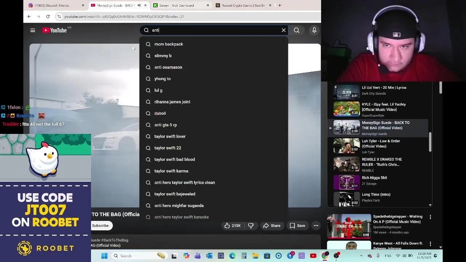Click the playlist panel scrollbar thumb
This screenshot has width=466, height=262.
pos(430,142)
